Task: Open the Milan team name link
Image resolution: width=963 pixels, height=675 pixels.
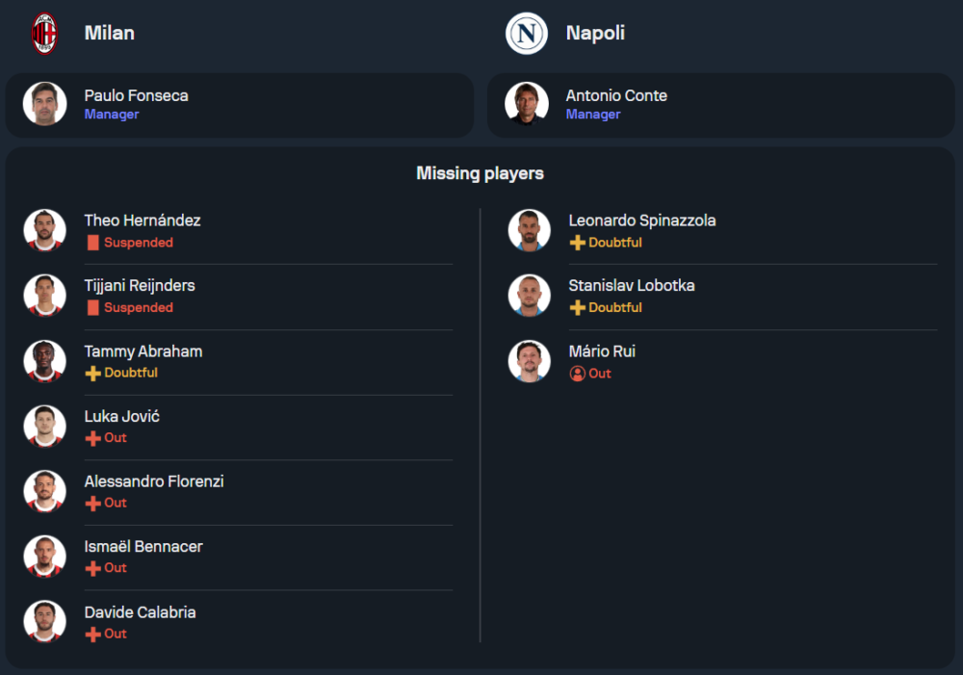Action: tap(109, 33)
